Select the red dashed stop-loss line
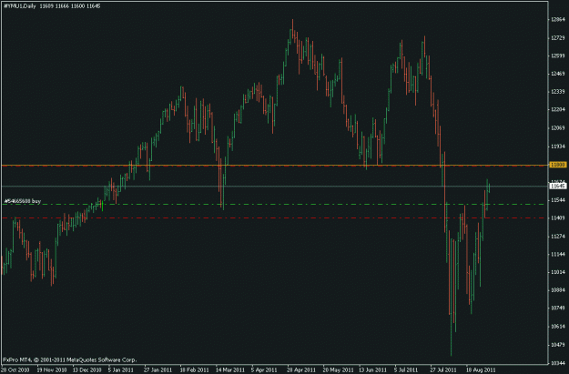The height and width of the screenshot is (374, 569). (x=275, y=218)
